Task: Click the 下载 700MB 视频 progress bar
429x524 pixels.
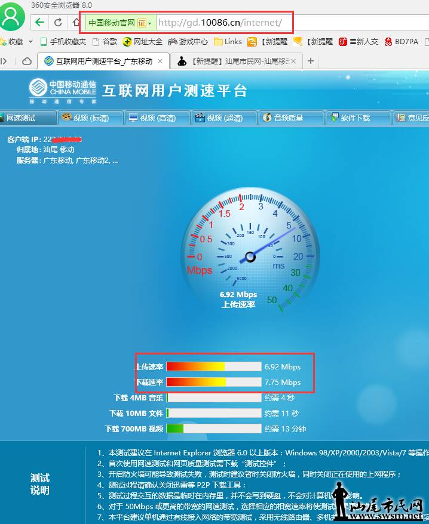Action: (213, 429)
